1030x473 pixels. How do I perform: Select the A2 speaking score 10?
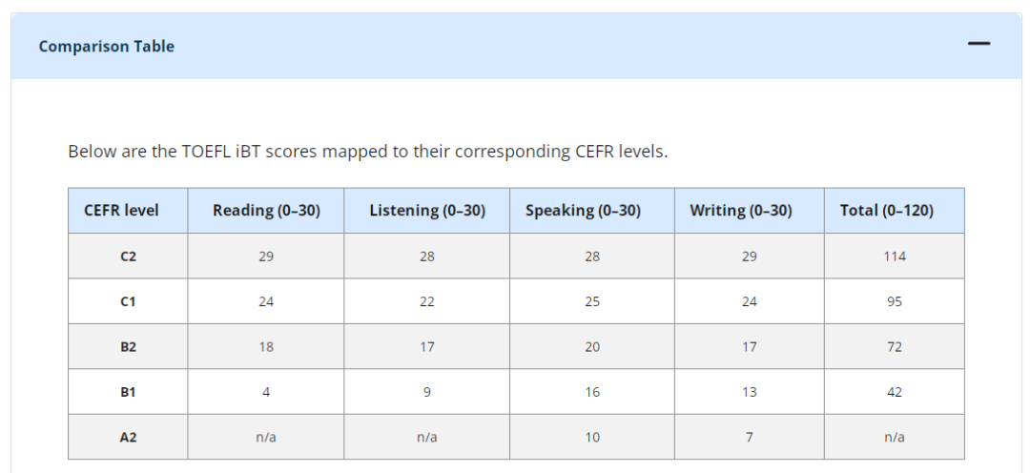(592, 437)
